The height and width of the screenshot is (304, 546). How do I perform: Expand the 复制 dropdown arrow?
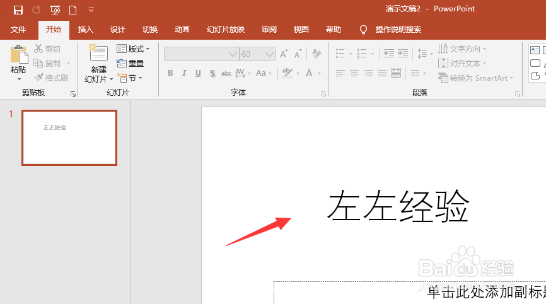[x=68, y=63]
